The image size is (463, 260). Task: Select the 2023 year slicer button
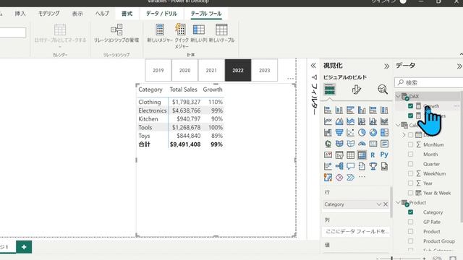265,70
